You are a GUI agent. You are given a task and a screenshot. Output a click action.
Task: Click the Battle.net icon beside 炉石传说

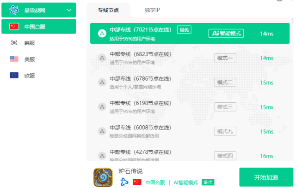coord(124,182)
